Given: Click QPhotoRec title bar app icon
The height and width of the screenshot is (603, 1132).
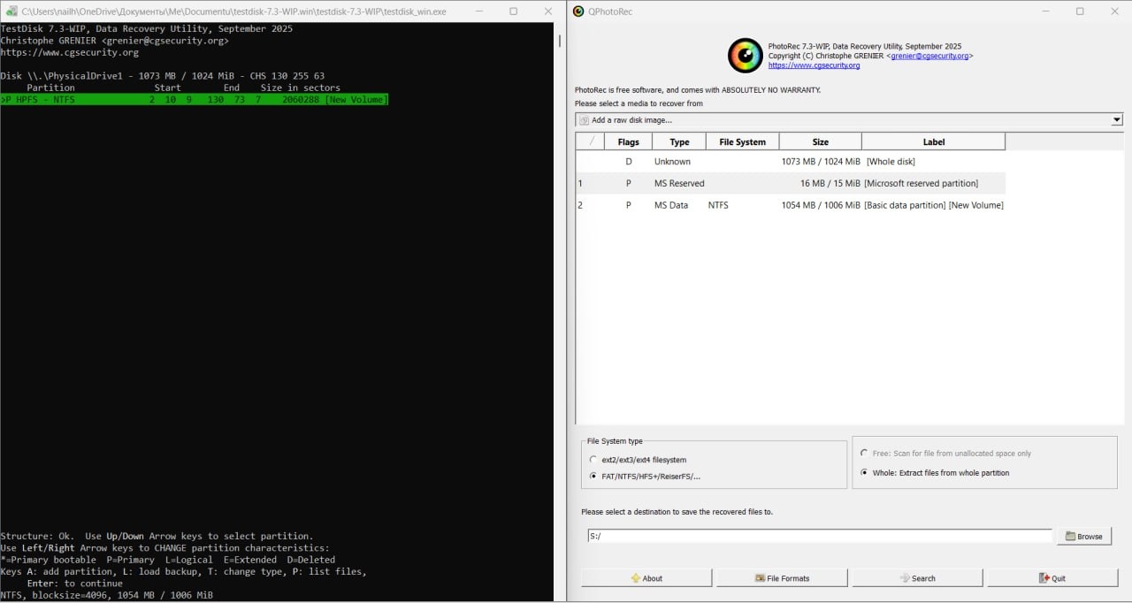Looking at the screenshot, I should click(x=578, y=11).
